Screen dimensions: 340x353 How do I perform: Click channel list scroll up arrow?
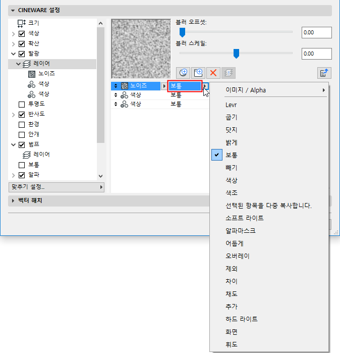(101, 23)
